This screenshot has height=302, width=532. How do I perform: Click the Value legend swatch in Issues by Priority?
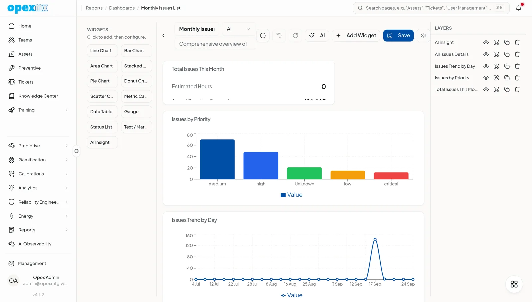283,195
